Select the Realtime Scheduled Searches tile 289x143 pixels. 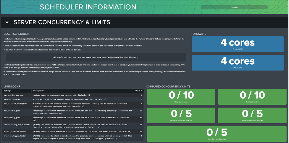coord(252,115)
